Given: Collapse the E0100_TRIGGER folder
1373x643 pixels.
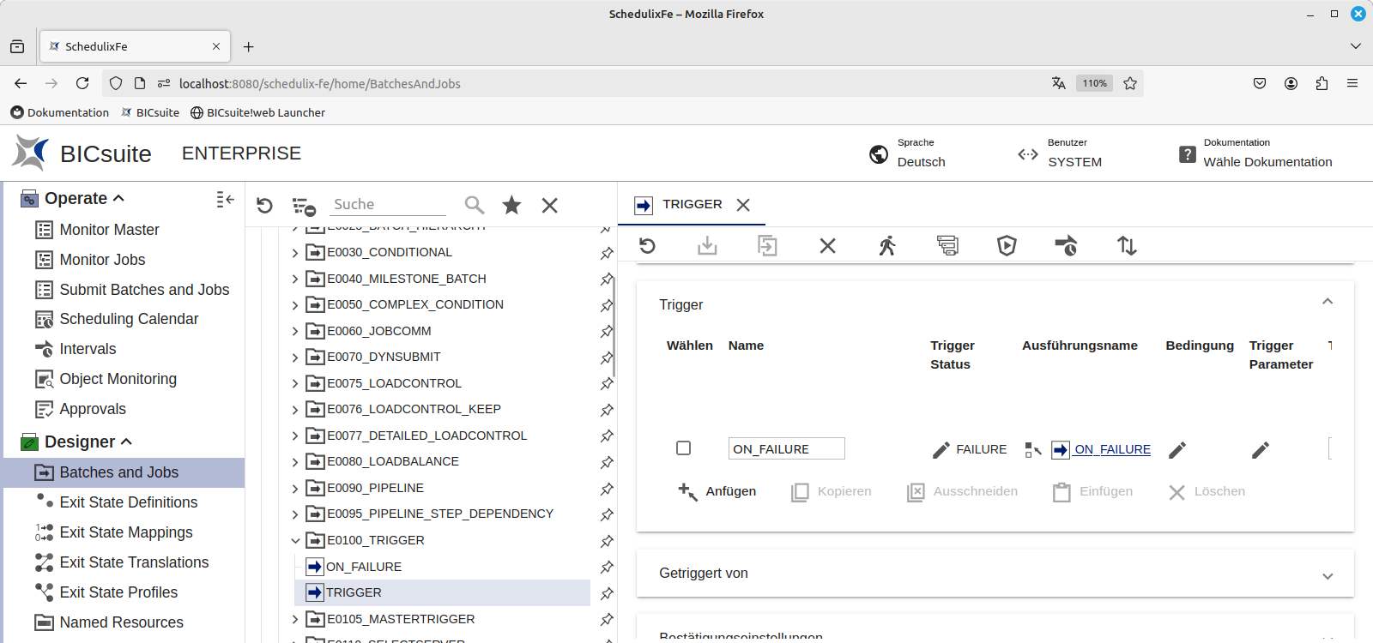Looking at the screenshot, I should tap(295, 541).
